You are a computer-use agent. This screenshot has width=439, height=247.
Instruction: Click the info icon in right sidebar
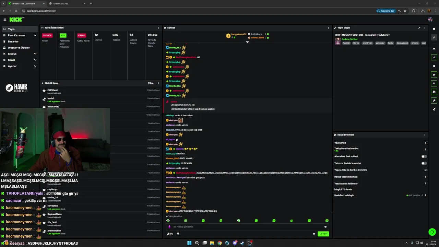(434, 29)
